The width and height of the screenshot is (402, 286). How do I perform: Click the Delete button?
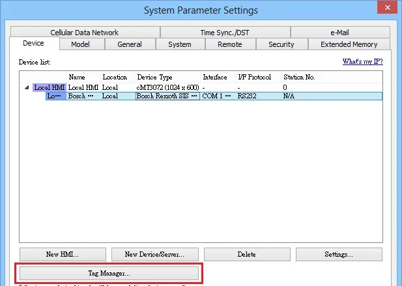(247, 254)
